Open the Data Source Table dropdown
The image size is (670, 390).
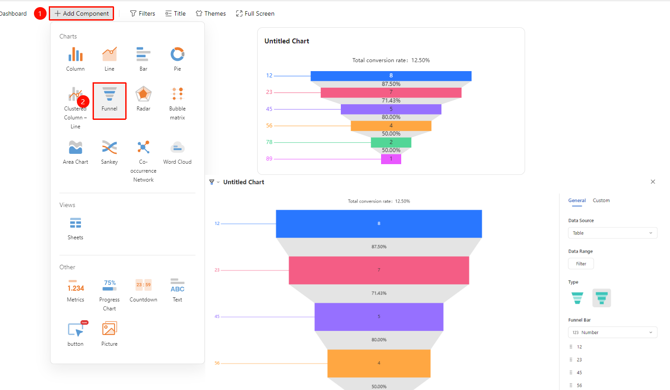[612, 233]
